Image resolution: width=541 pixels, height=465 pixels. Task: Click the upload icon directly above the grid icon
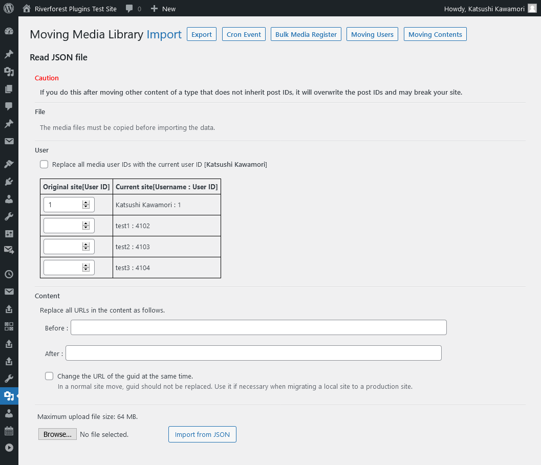[x=9, y=309]
